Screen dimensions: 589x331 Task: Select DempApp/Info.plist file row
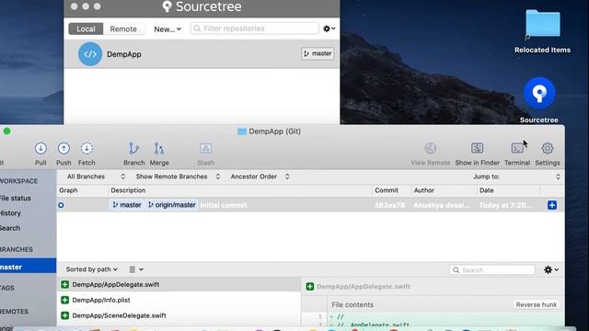[x=179, y=300]
